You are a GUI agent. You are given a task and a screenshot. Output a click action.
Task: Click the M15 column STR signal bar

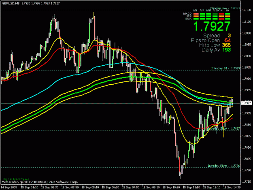208,16
